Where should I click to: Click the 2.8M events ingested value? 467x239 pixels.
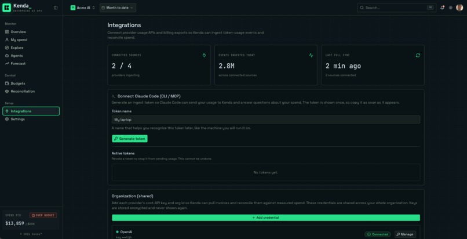coord(227,66)
